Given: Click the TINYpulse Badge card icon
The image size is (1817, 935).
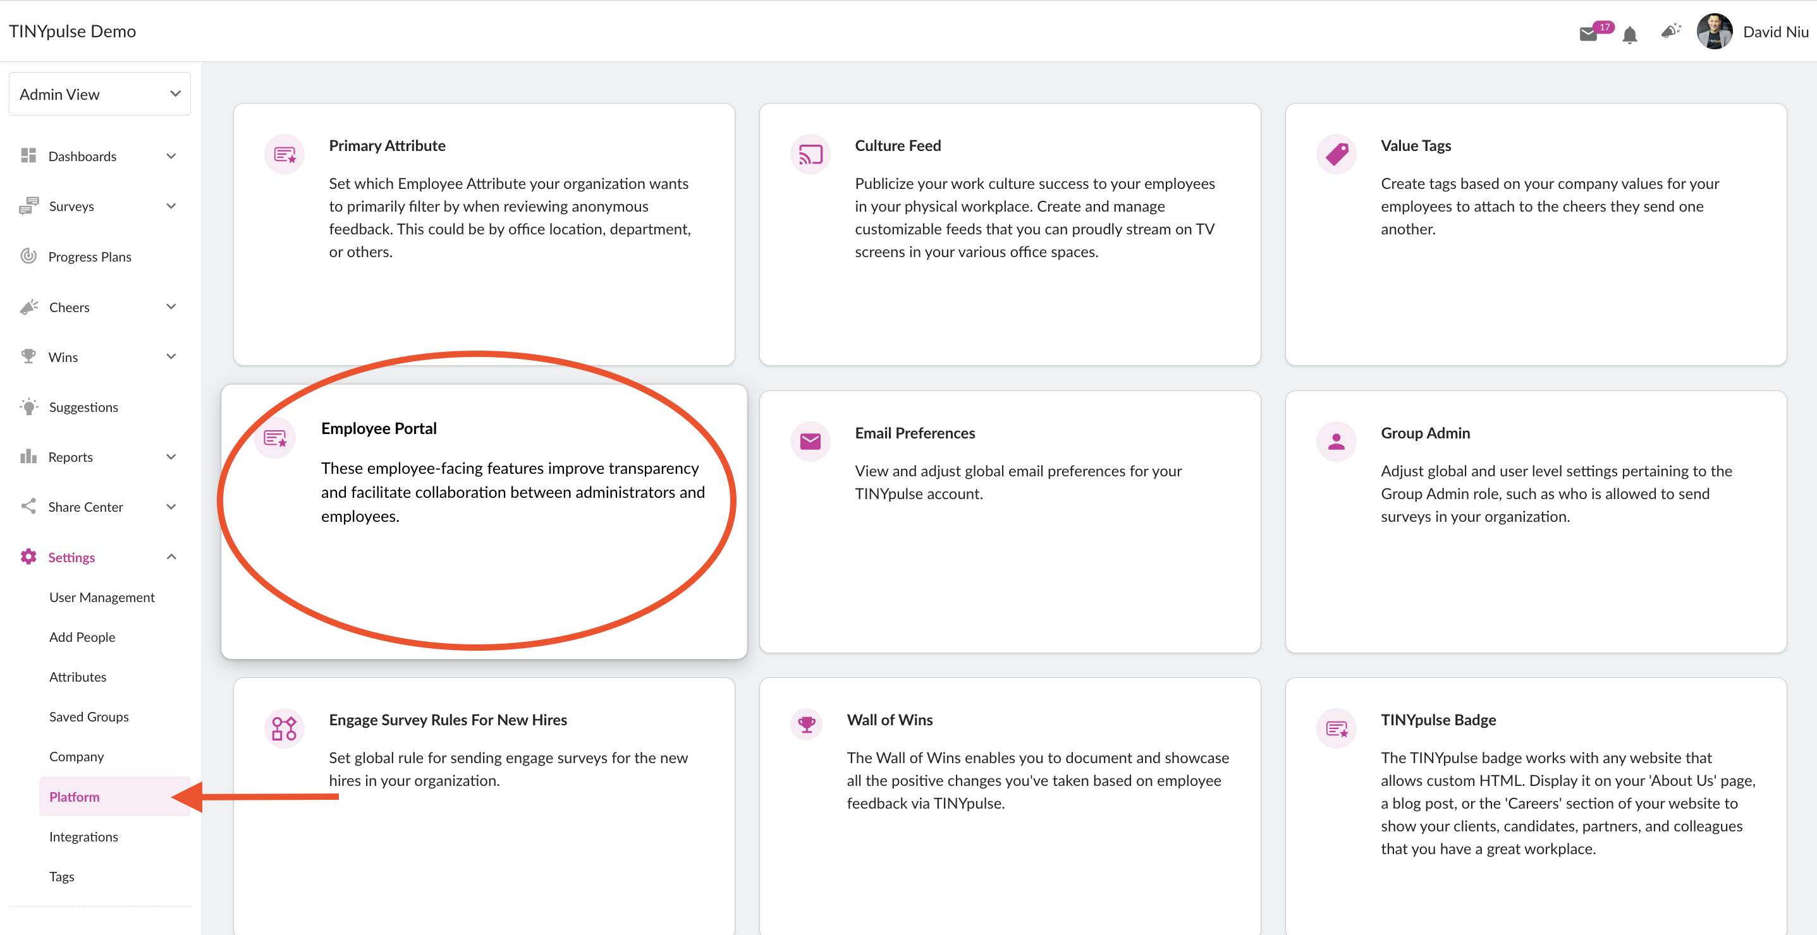Looking at the screenshot, I should click(1337, 728).
